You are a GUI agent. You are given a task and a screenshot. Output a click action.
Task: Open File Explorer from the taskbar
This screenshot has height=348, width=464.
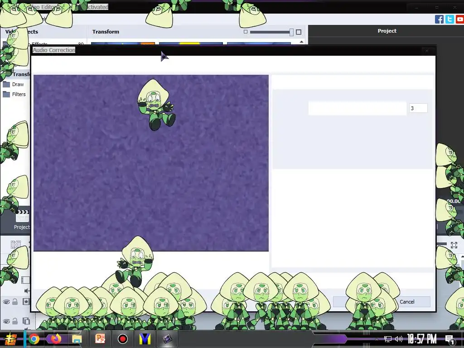77,339
